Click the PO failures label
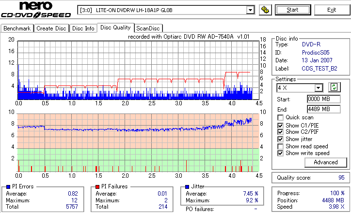Image resolution: width=351 pixels, height=213 pixels. coord(200,209)
